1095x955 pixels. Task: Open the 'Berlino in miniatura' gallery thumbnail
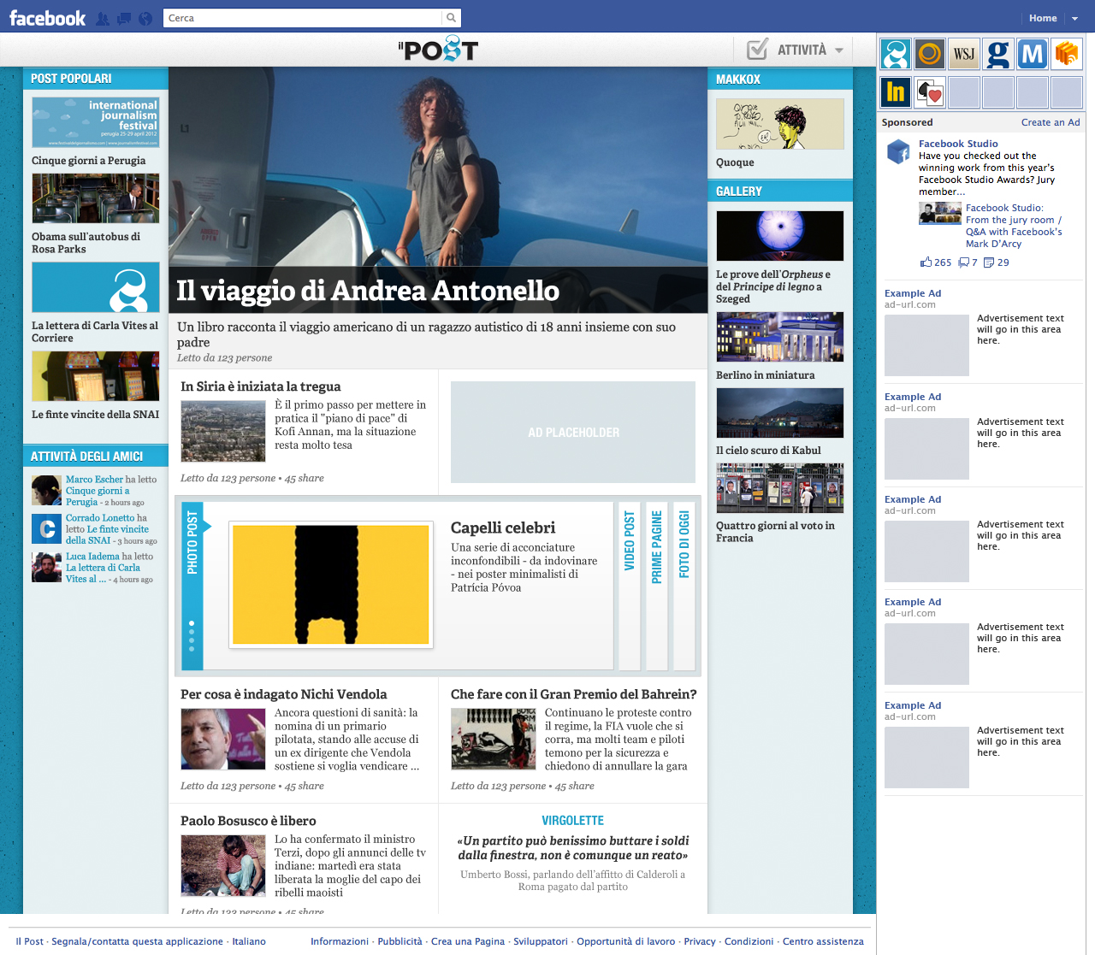click(x=779, y=337)
